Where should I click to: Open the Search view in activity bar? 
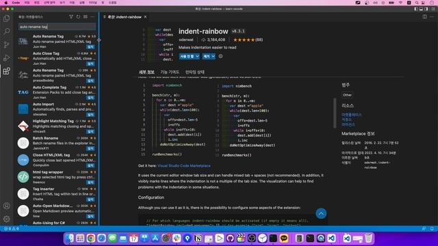coord(6,31)
